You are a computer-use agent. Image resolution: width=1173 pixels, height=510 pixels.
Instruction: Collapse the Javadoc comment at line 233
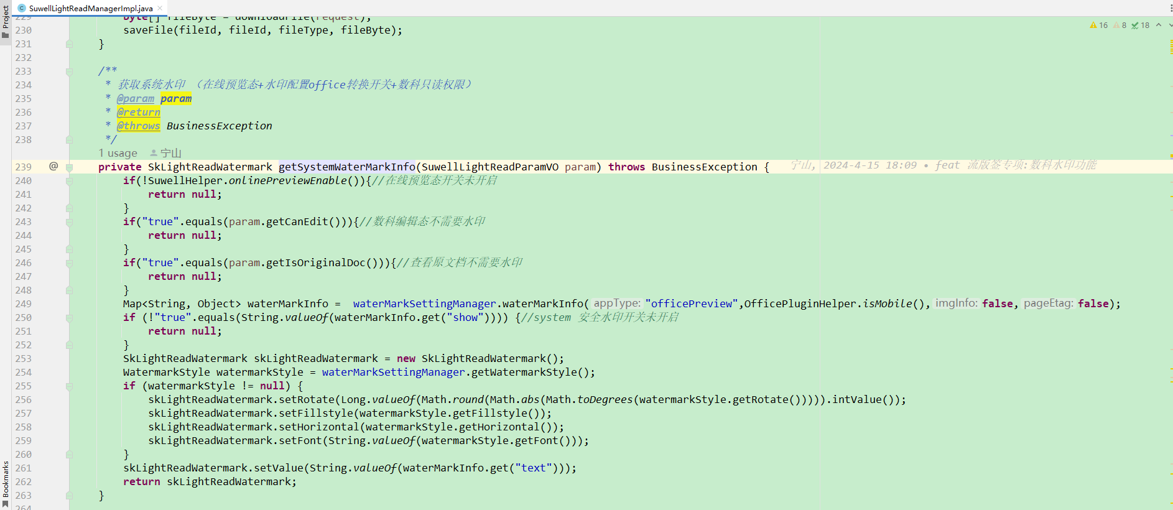pos(69,72)
